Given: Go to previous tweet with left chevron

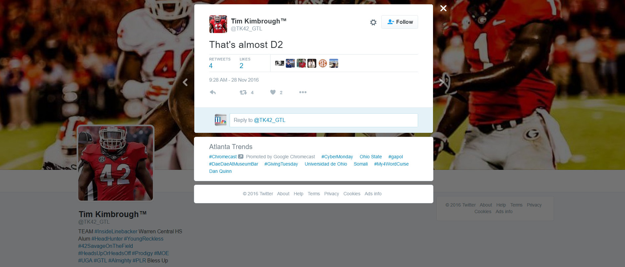Looking at the screenshot, I should [185, 82].
